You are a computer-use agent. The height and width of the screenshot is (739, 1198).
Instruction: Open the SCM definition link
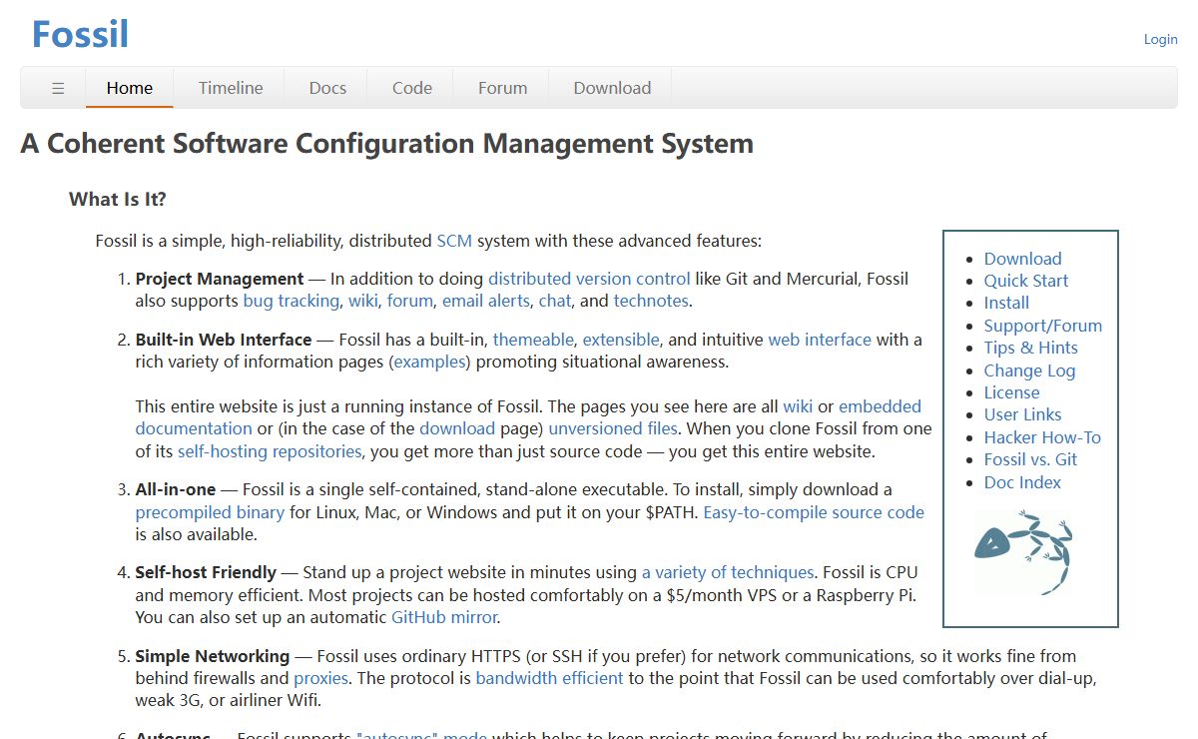(454, 241)
